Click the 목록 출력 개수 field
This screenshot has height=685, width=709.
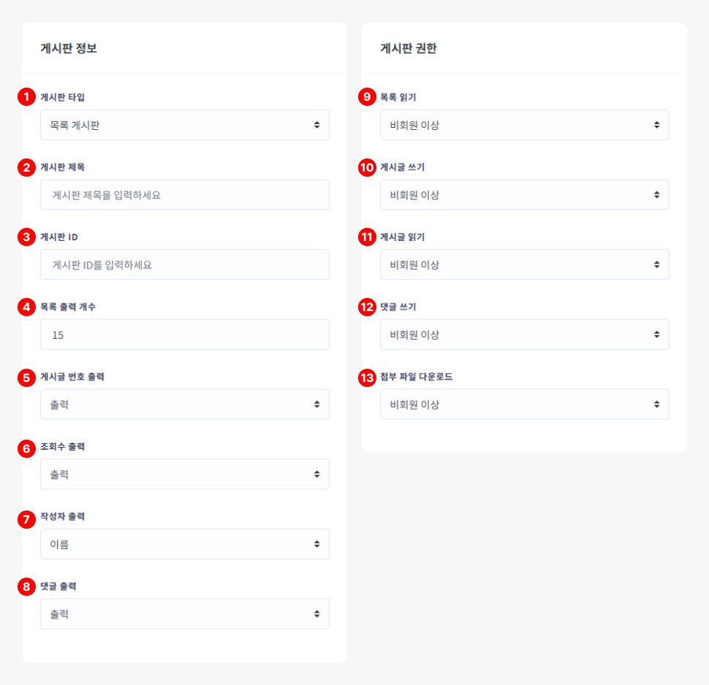(184, 334)
